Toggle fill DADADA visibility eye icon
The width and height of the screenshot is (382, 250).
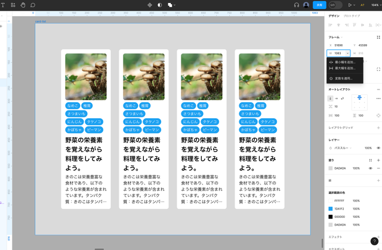370,168
